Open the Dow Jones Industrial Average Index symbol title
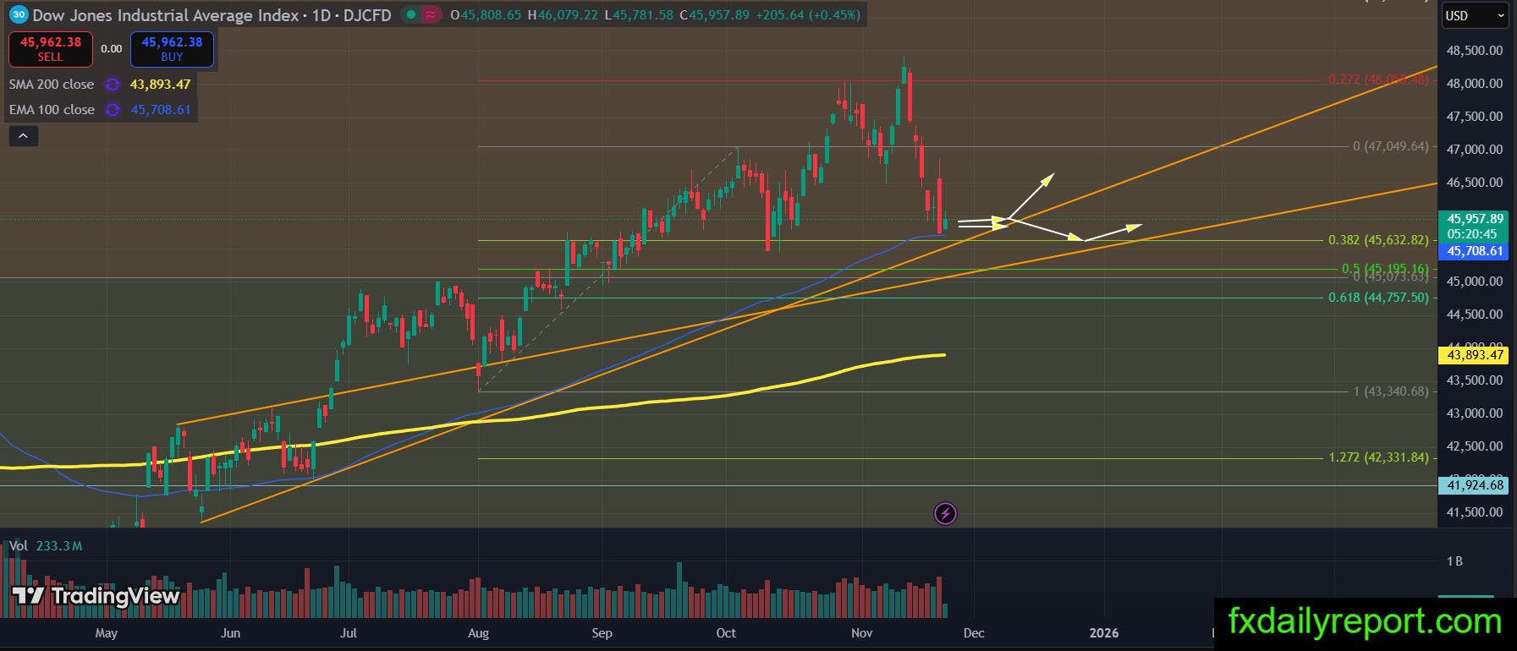Viewport: 1517px width, 651px height. [165, 15]
